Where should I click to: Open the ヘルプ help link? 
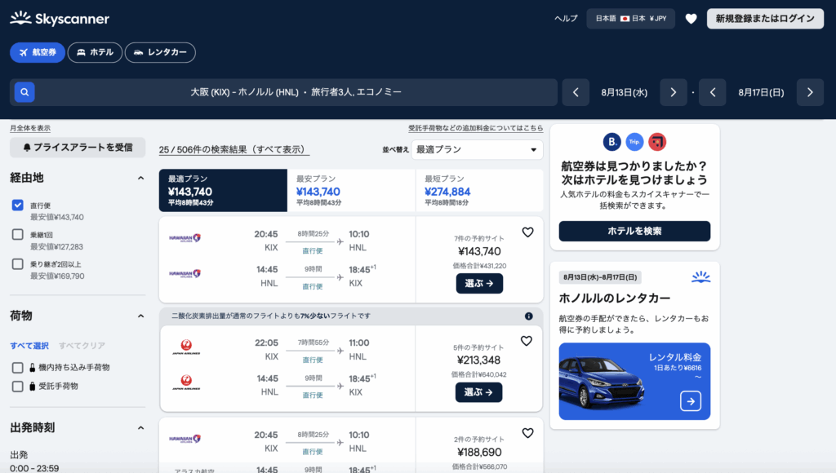(566, 19)
